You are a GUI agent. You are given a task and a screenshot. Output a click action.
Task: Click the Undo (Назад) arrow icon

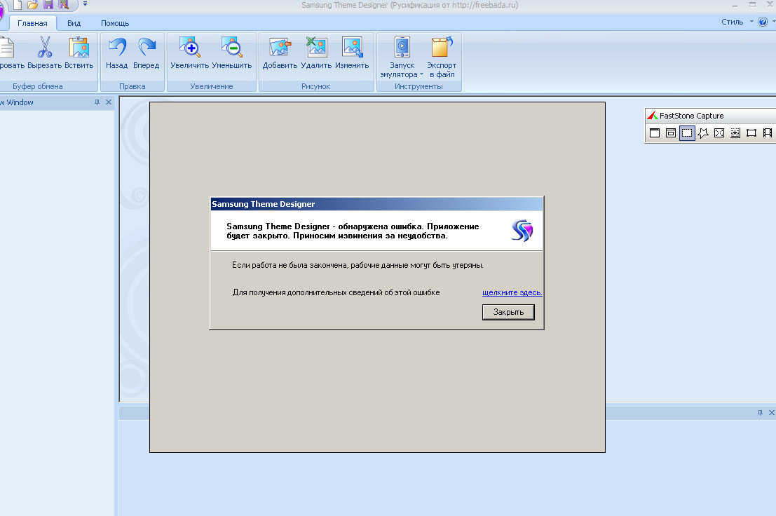click(117, 48)
